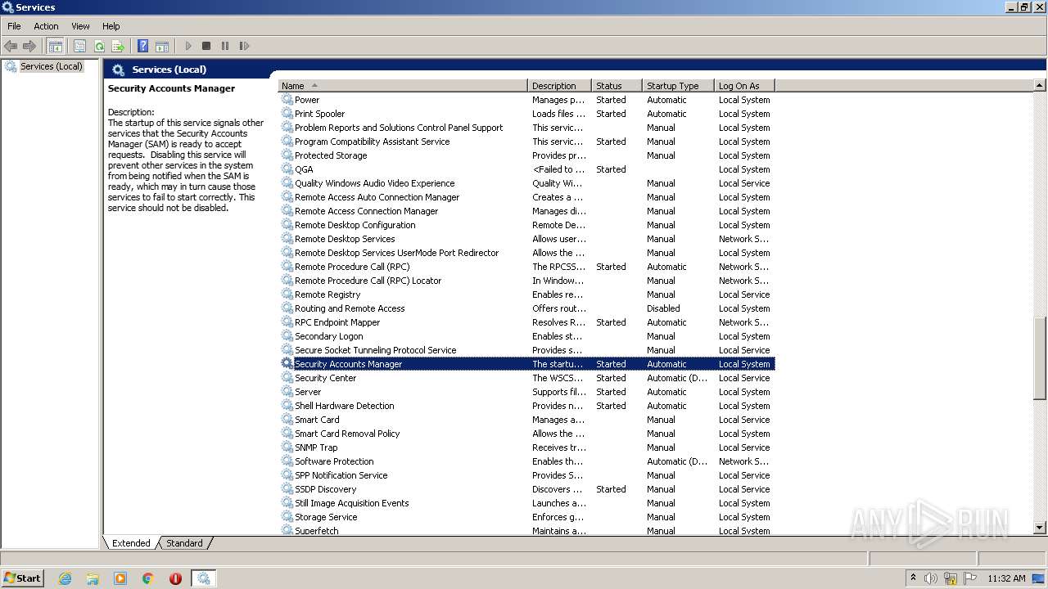Open the Action menu
Viewport: 1048px width, 589px height.
pos(46,26)
